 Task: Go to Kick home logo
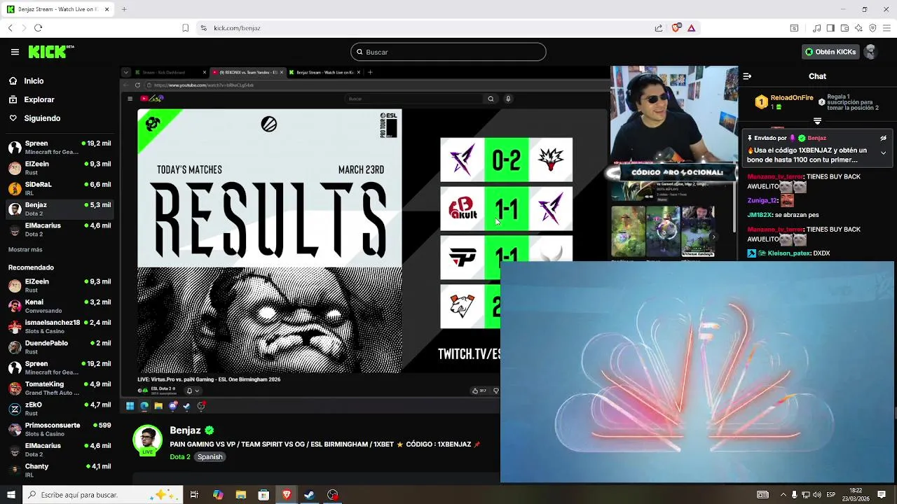[50, 52]
